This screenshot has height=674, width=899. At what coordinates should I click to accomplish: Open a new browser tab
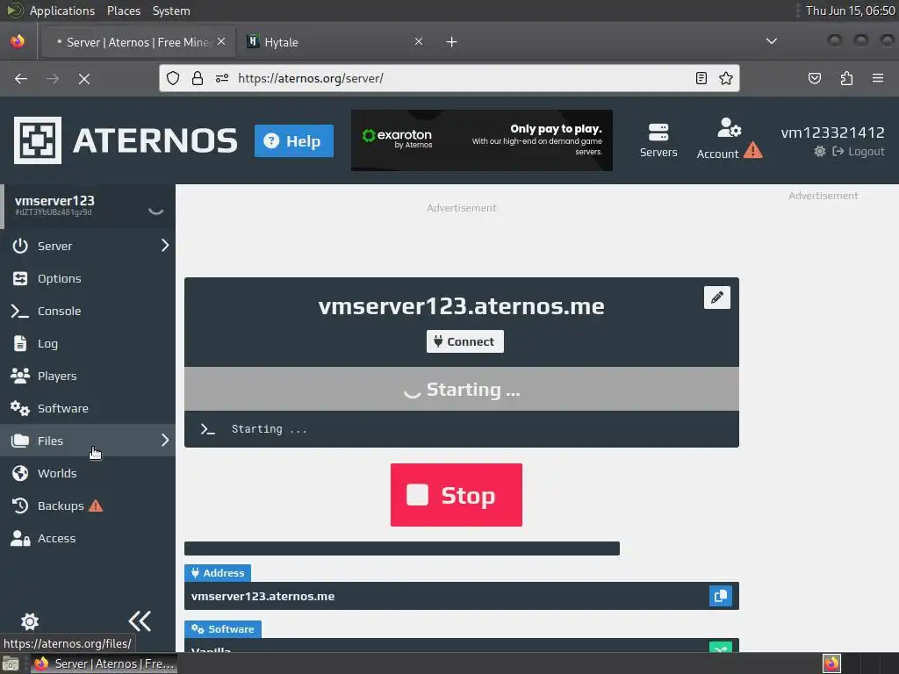click(452, 42)
